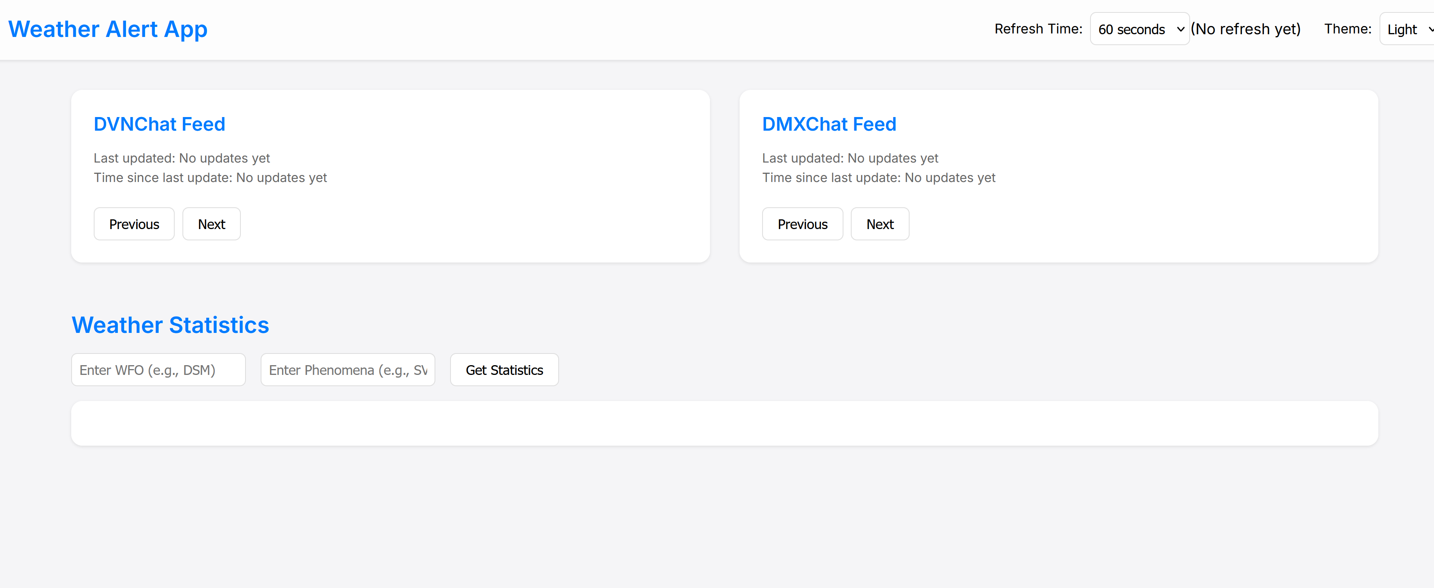Click the empty statistics results panel

724,423
